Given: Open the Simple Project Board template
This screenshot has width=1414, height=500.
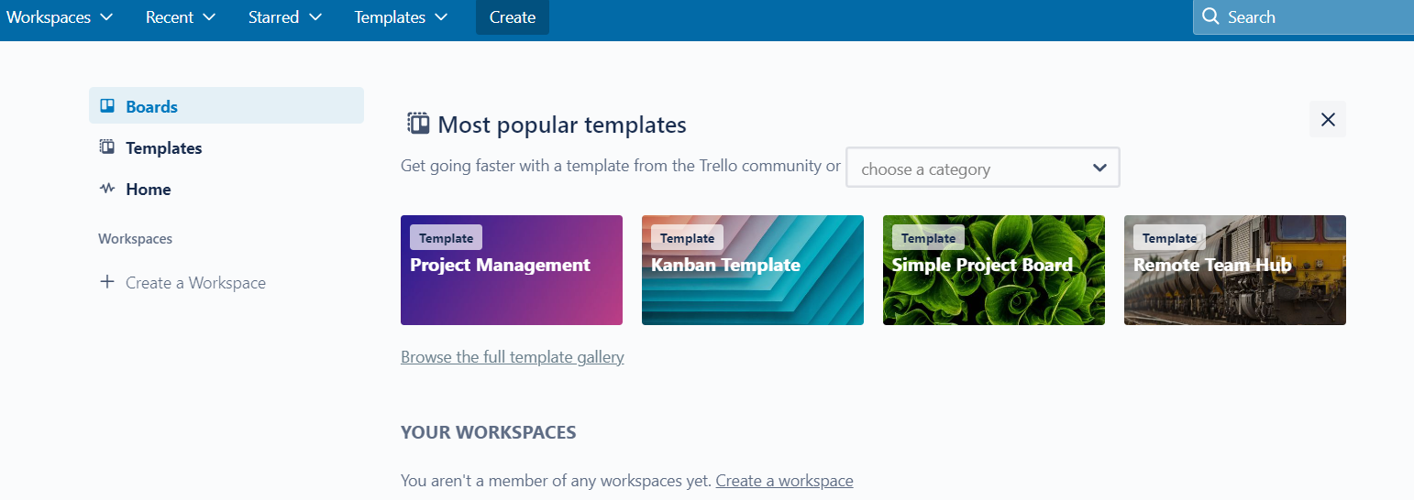Looking at the screenshot, I should [994, 270].
